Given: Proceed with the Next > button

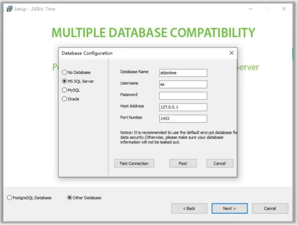Looking at the screenshot, I should pyautogui.click(x=229, y=209).
